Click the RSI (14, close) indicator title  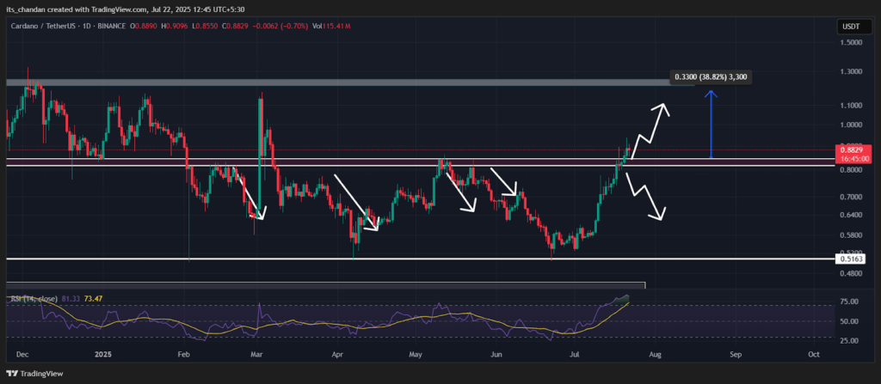click(34, 299)
